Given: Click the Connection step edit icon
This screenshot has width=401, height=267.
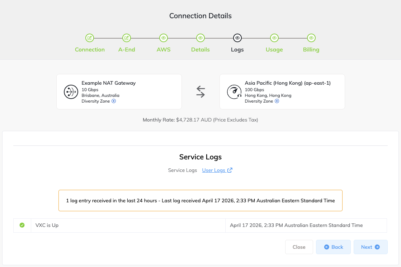Looking at the screenshot, I should (90, 38).
